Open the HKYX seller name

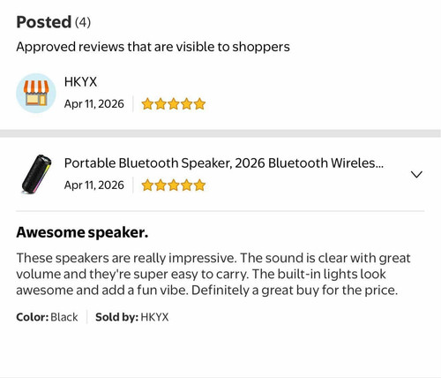(80, 82)
